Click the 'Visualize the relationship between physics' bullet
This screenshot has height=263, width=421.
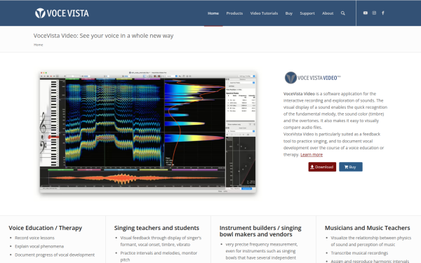pos(370,241)
